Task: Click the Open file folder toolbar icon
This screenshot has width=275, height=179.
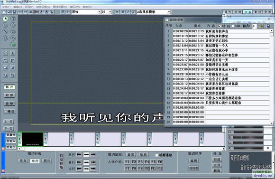Action: pos(9,12)
